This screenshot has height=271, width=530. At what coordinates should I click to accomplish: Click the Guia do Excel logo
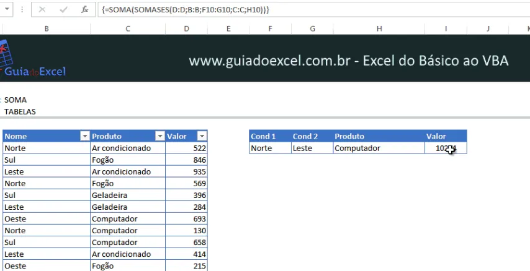(x=33, y=59)
